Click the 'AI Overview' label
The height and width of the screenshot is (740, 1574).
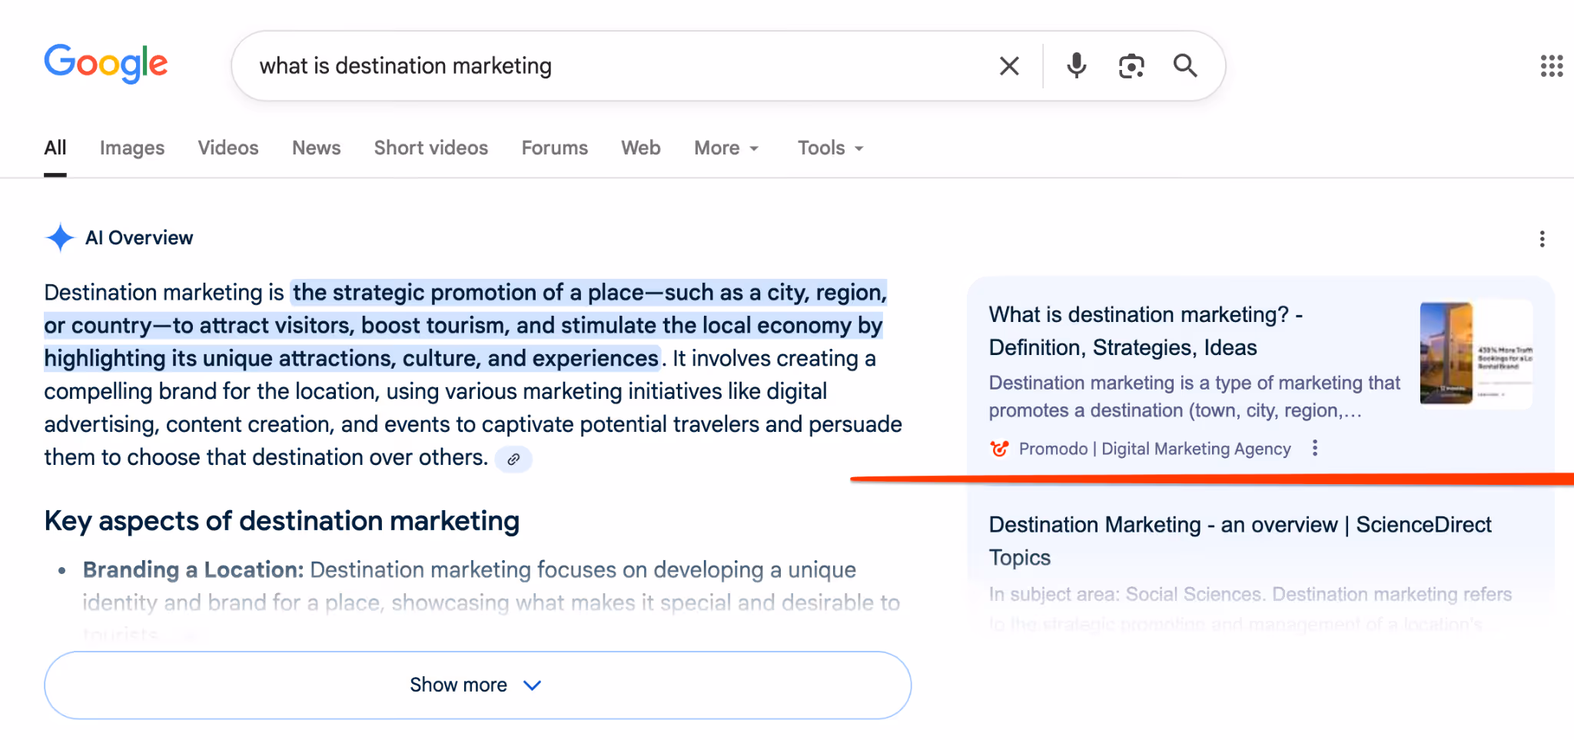(139, 237)
